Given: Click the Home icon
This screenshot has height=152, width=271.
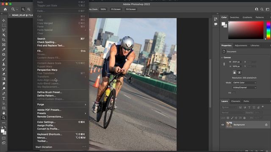Looking at the screenshot, I should (x=5, y=9).
